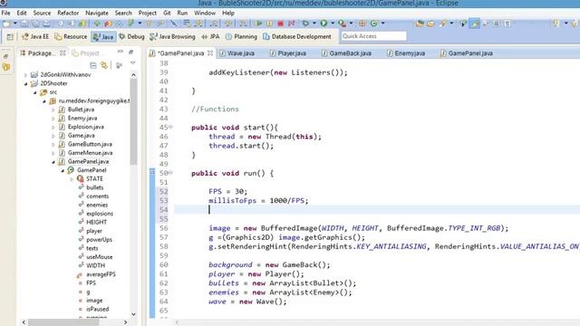This screenshot has width=580, height=326.
Task: Click the Save toolbar icon
Action: click(24, 24)
